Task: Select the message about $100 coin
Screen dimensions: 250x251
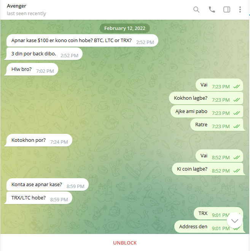Action: (x=82, y=41)
